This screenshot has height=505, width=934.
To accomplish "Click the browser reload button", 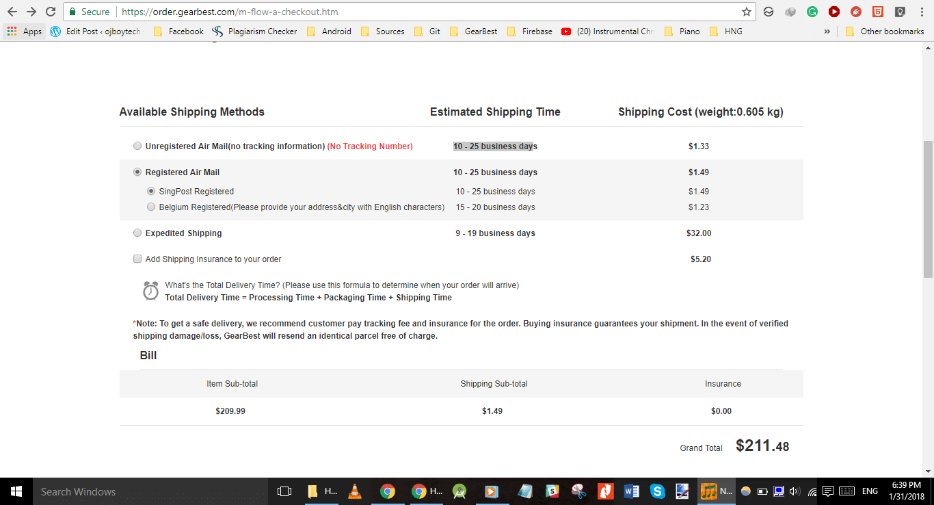I will [51, 12].
